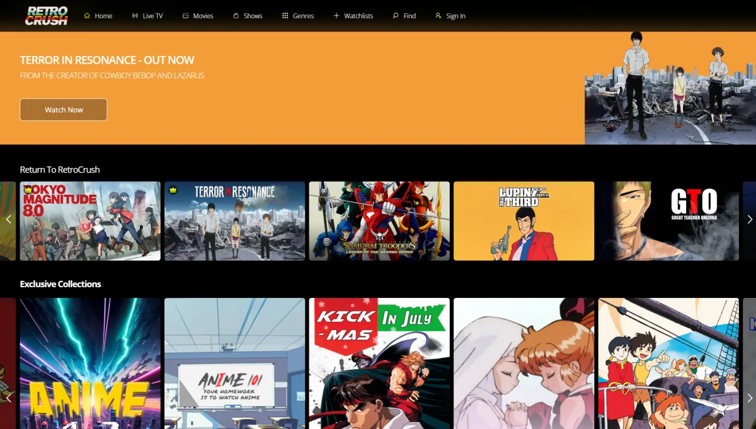Select Shows in the navigation bar

pyautogui.click(x=248, y=15)
